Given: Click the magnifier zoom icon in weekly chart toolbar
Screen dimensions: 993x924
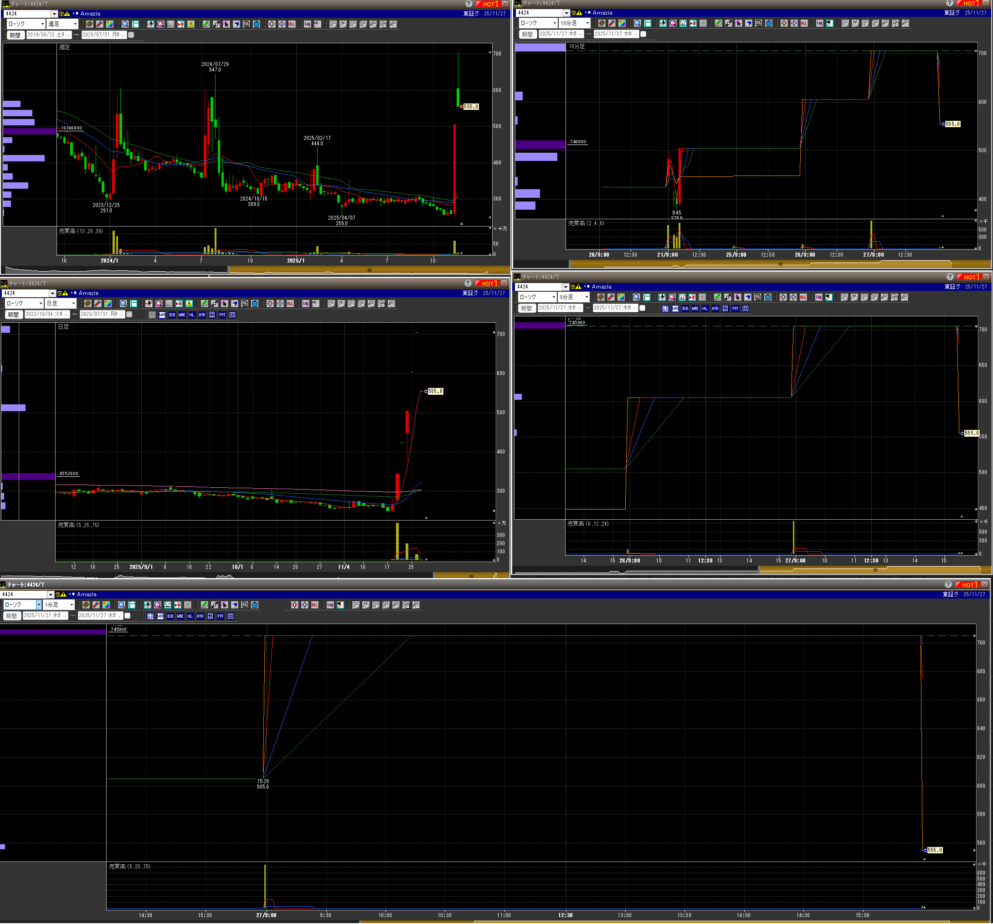Looking at the screenshot, I should tap(125, 24).
